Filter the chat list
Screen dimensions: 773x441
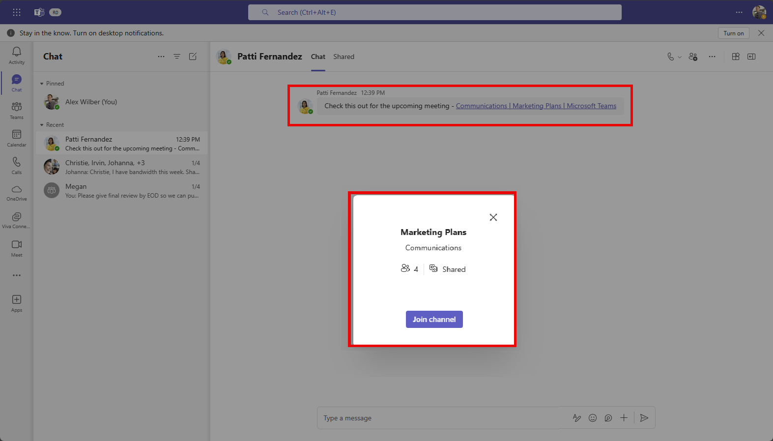pos(177,57)
